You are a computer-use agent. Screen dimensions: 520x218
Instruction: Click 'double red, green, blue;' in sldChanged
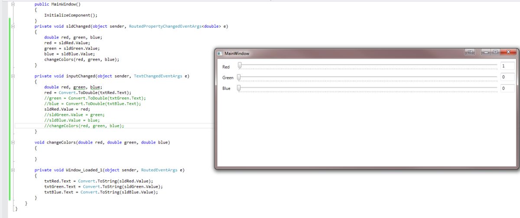[73, 37]
